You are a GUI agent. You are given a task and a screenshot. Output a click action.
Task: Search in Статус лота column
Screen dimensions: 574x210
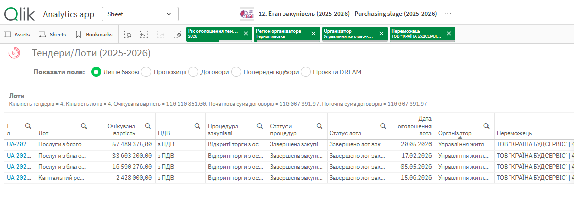383,126
